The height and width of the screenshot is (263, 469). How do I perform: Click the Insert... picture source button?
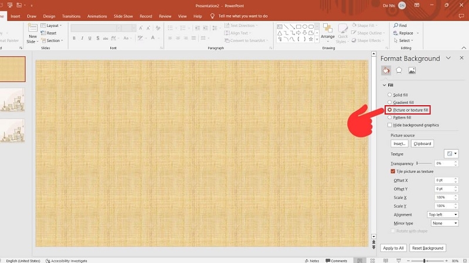tap(399, 143)
